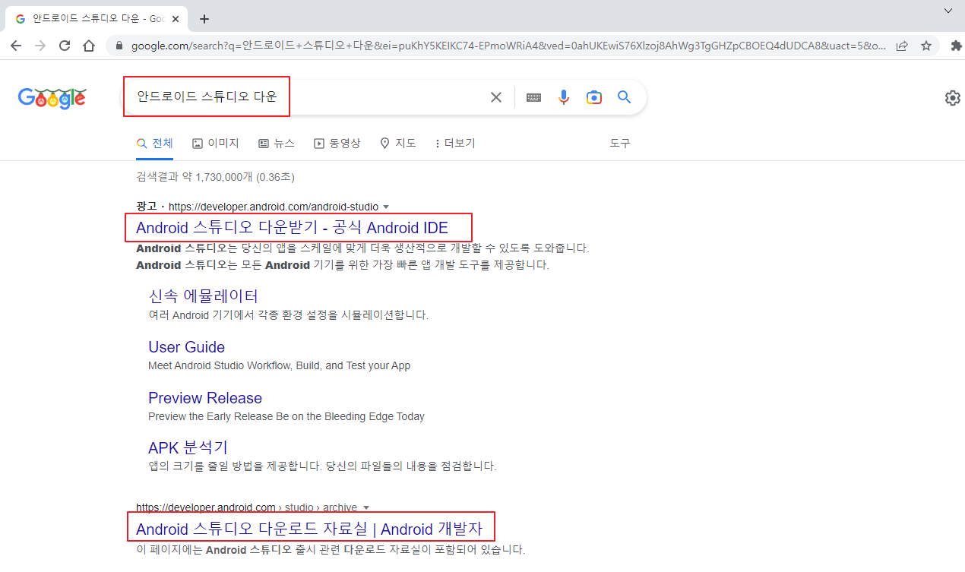
Task: Open the 더보기 more menu
Action: click(454, 143)
